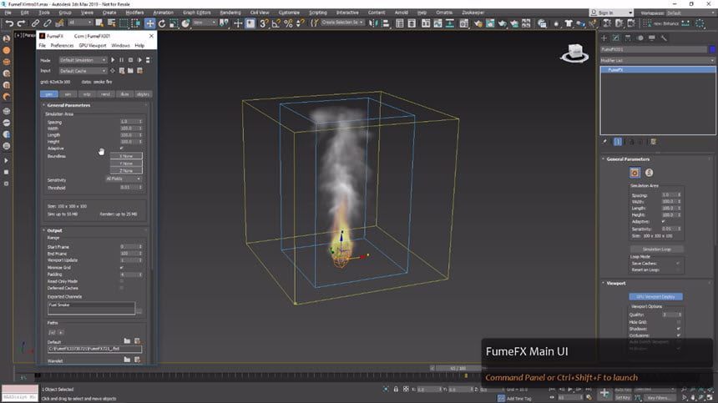Toggle the 3D Snaps tool
The image size is (718, 403).
pyautogui.click(x=264, y=23)
